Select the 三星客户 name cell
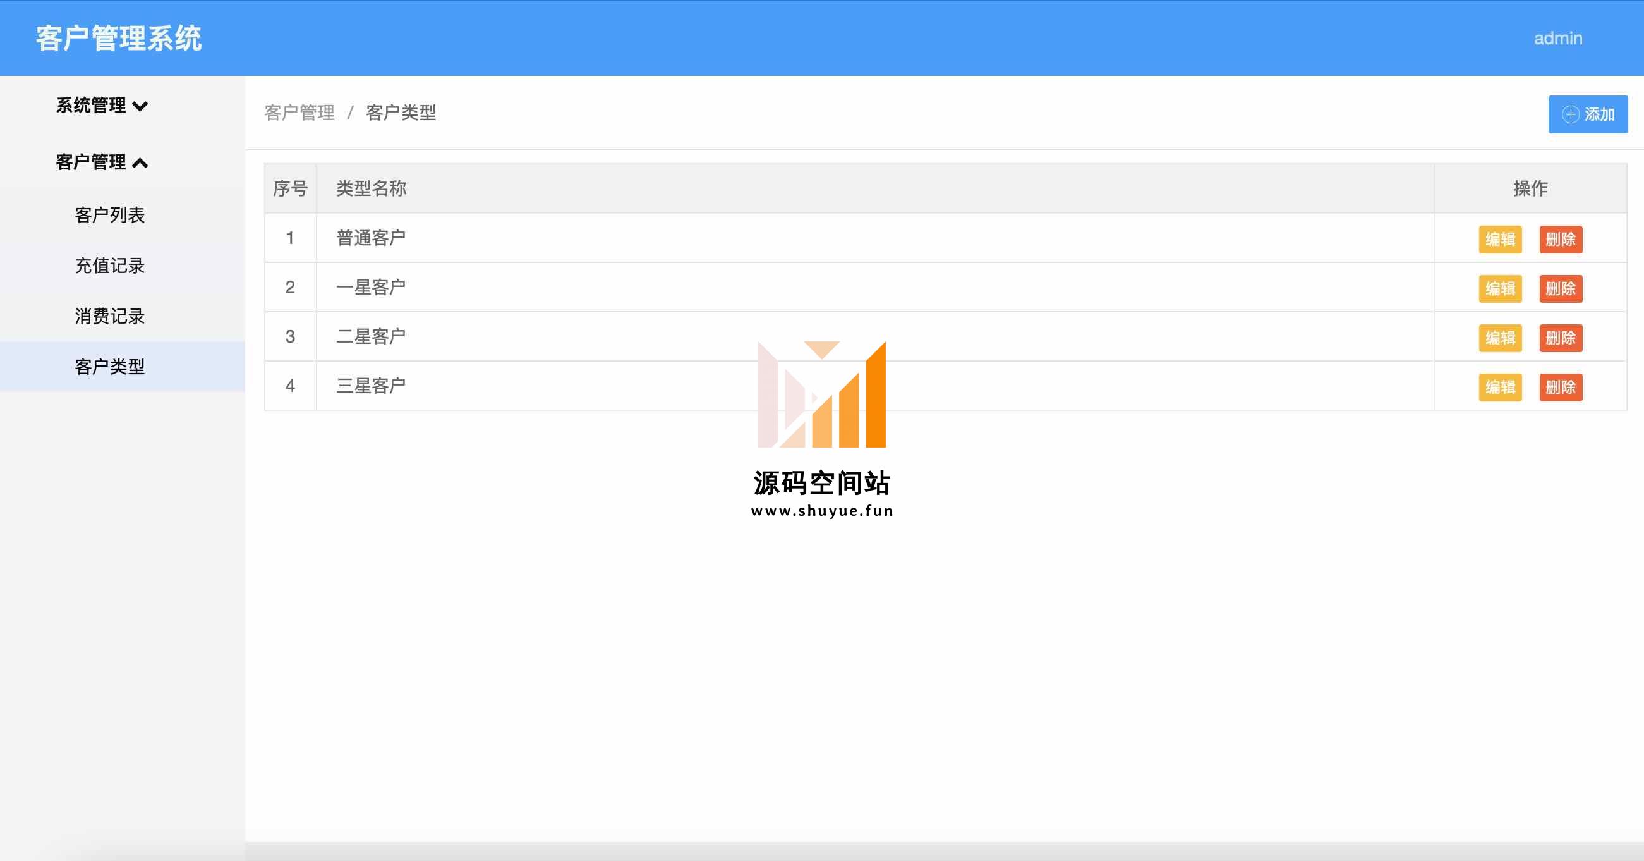The image size is (1644, 861). pos(876,385)
